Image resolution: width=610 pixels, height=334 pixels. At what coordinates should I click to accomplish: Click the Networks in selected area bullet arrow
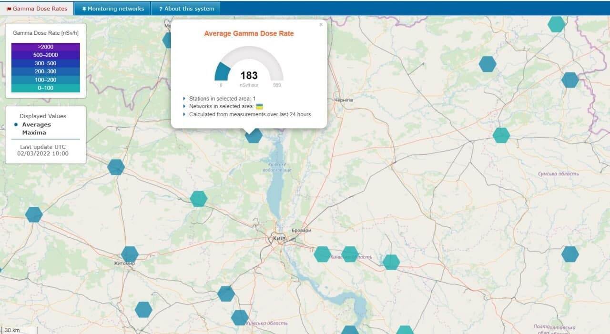click(184, 106)
